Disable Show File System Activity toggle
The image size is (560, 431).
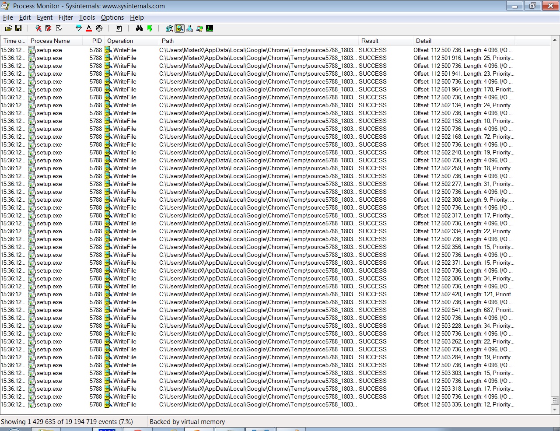tap(179, 28)
